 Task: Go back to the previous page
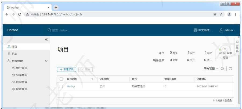pyautogui.click(x=7, y=14)
